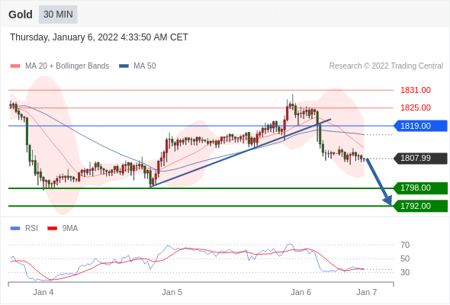Click the Jan 6 date axis label

coord(301,292)
